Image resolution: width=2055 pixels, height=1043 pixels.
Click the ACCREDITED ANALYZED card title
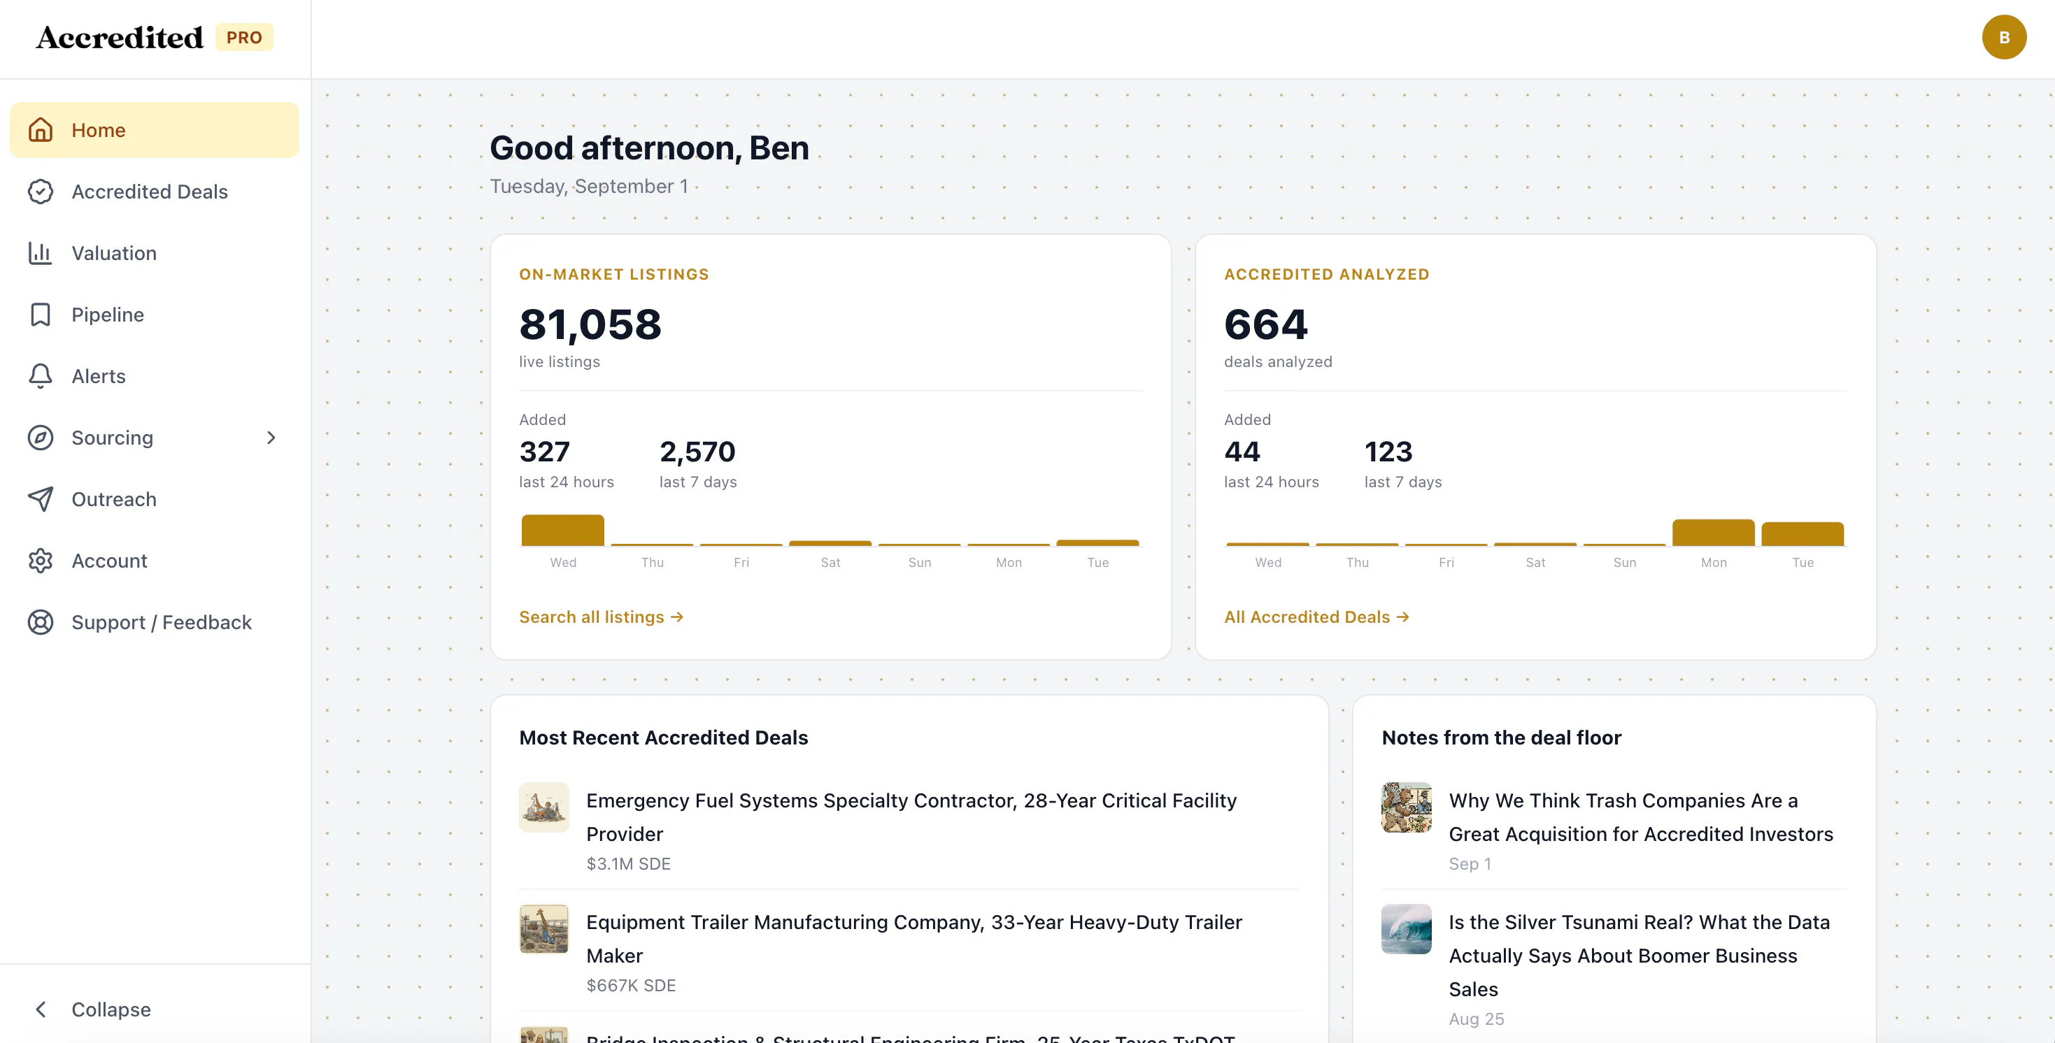click(1327, 273)
